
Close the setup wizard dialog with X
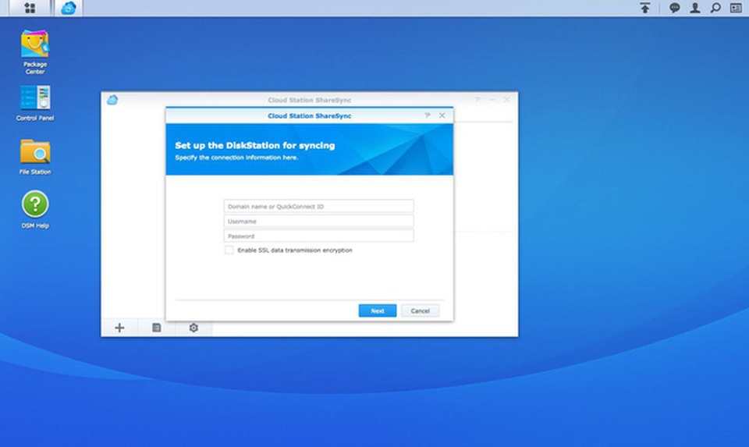tap(442, 115)
